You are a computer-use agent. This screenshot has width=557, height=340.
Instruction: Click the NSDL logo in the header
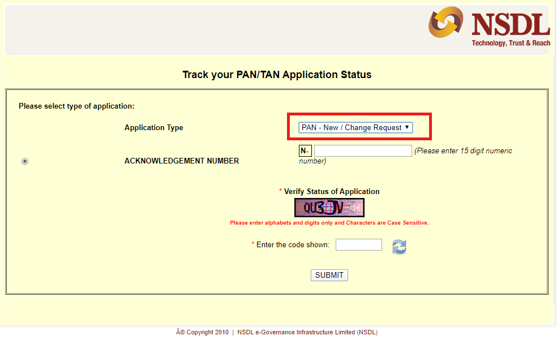coord(488,25)
